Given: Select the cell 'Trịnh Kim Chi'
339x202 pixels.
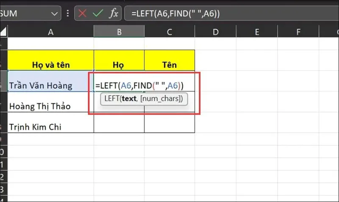Looking at the screenshot, I should [50, 122].
